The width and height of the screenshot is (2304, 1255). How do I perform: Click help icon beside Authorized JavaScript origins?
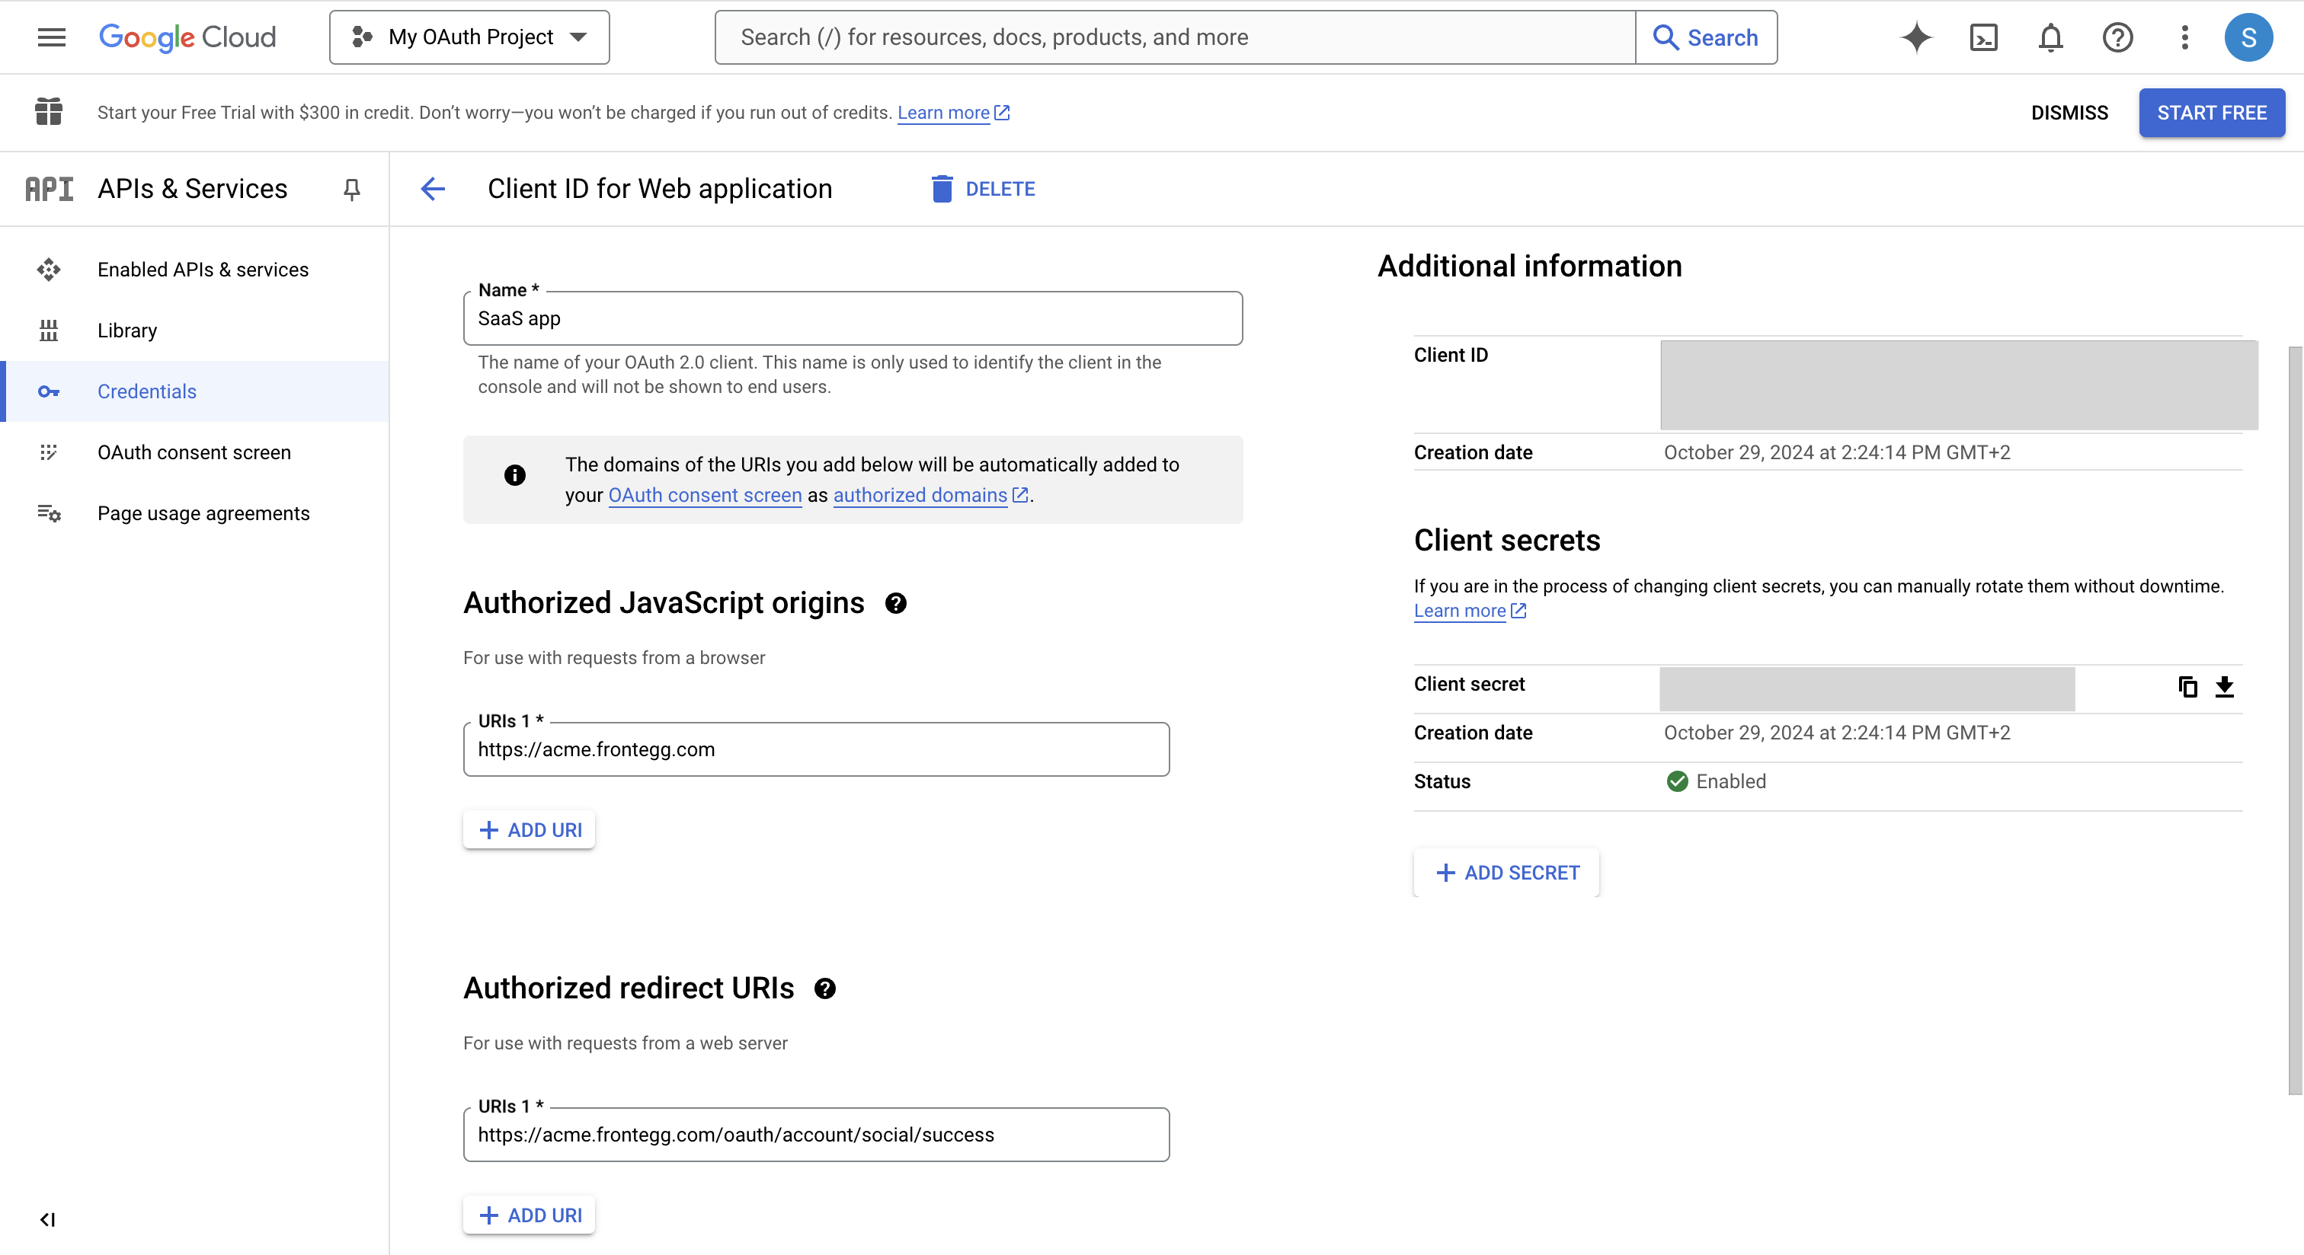click(895, 603)
